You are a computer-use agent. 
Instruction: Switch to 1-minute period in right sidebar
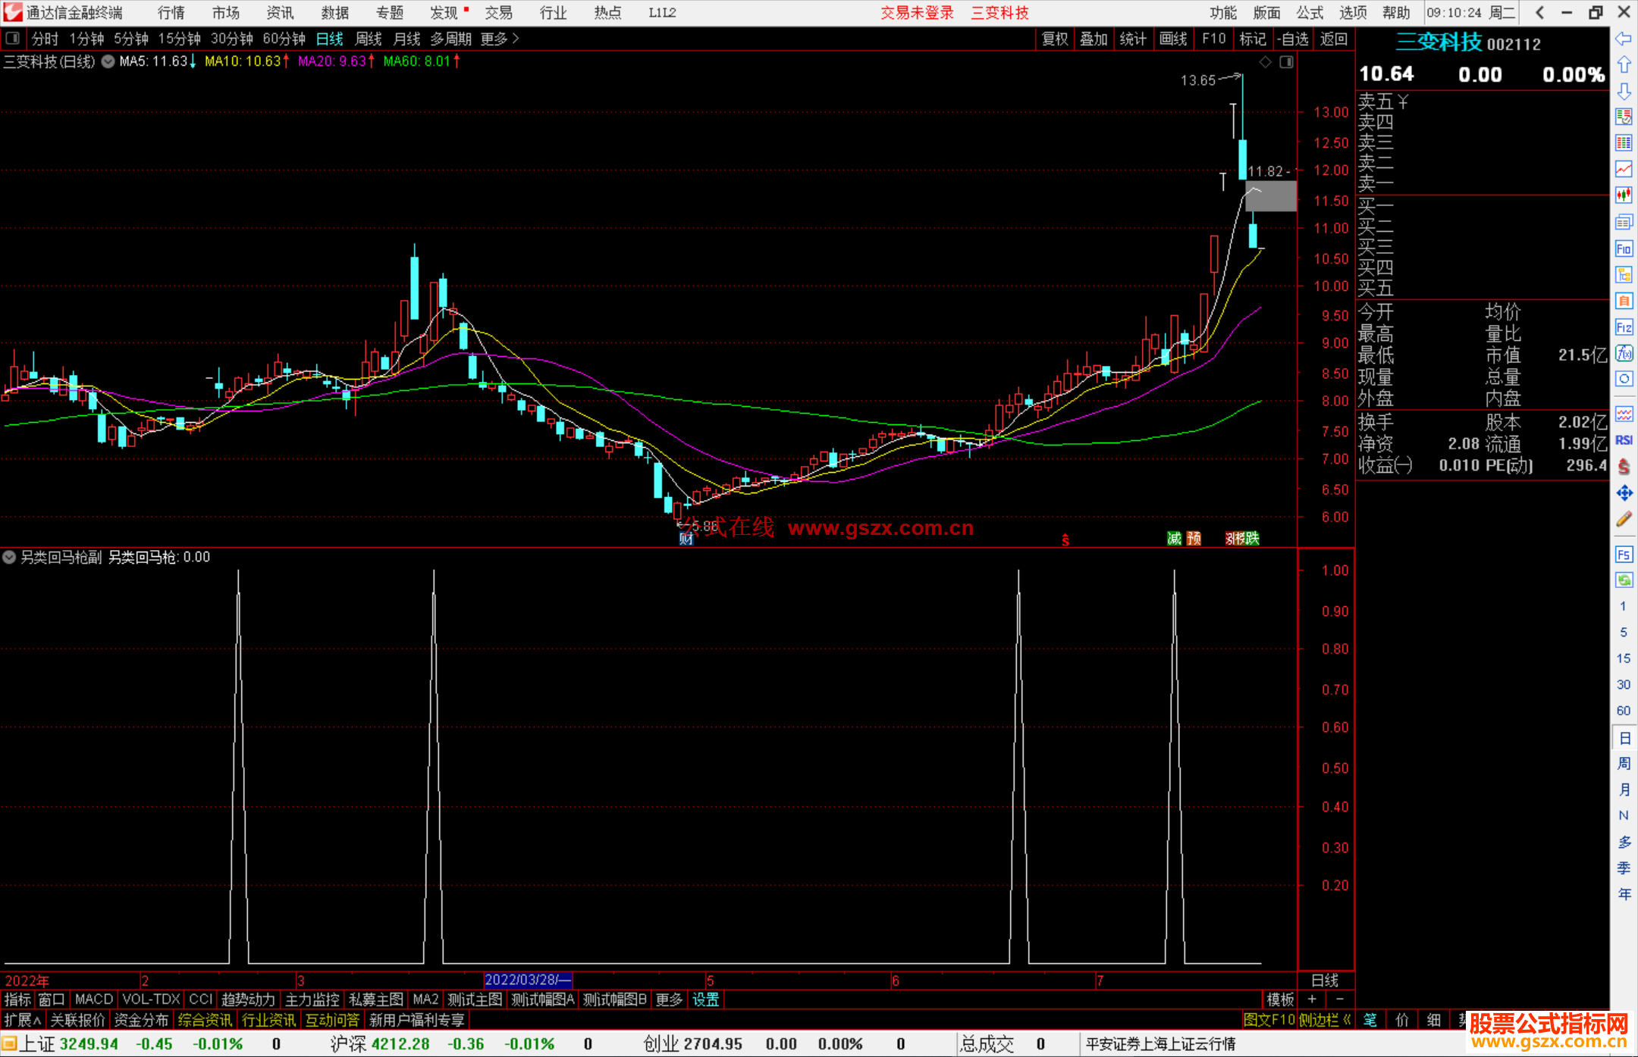click(x=1623, y=606)
